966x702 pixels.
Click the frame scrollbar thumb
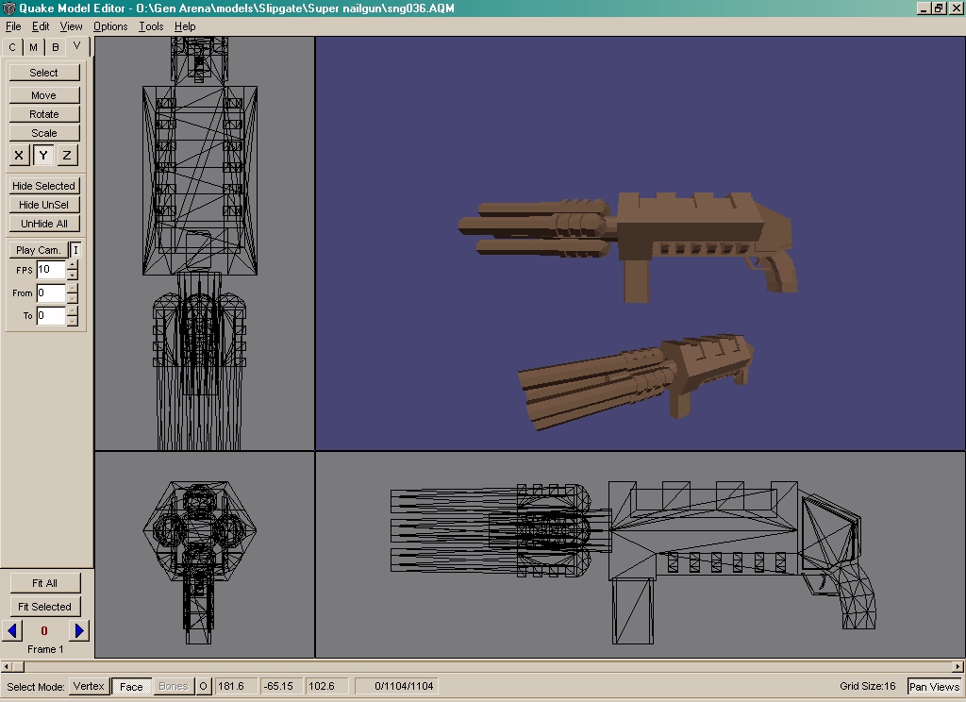tap(17, 666)
